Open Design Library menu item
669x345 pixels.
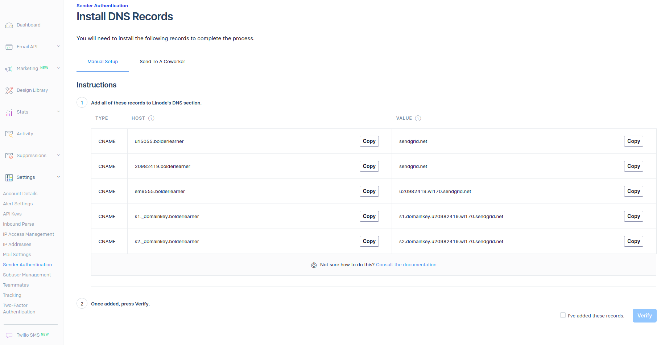pos(32,90)
